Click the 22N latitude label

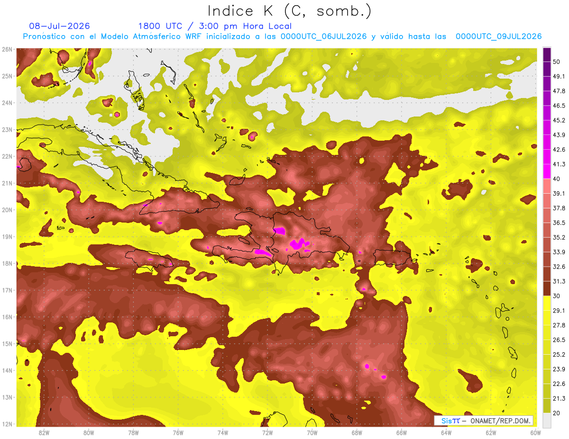(7, 156)
